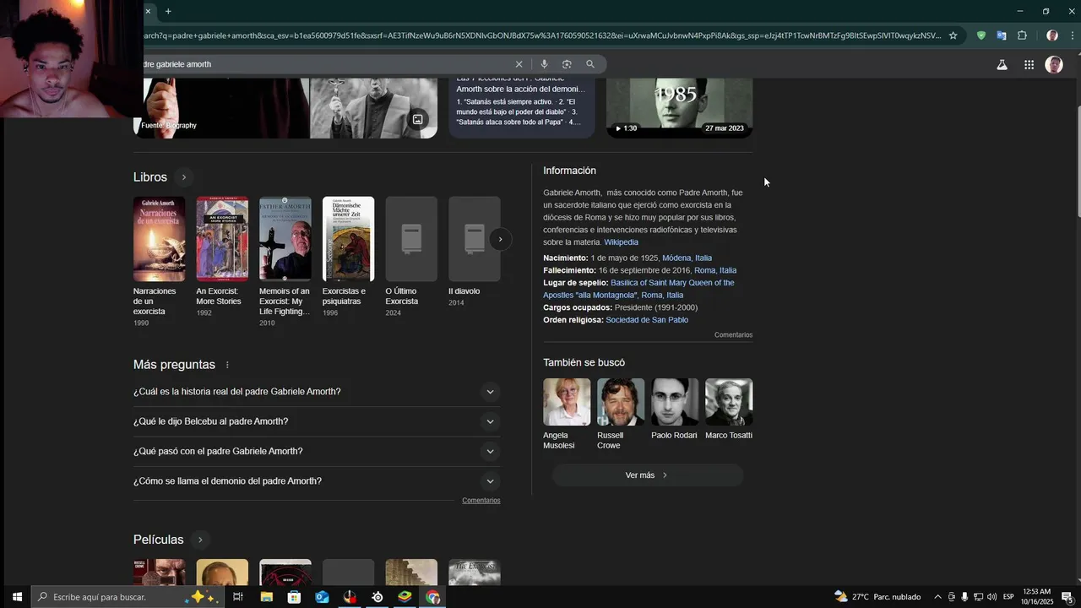The height and width of the screenshot is (608, 1081).
Task: Open options dots beside Más preguntas
Action: click(227, 365)
